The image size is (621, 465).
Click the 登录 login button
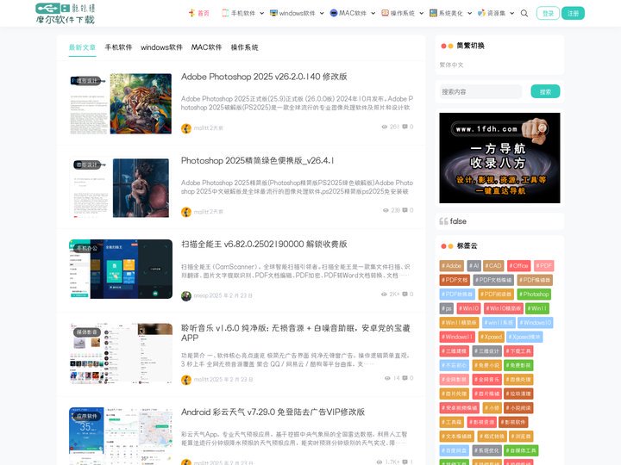(x=548, y=13)
